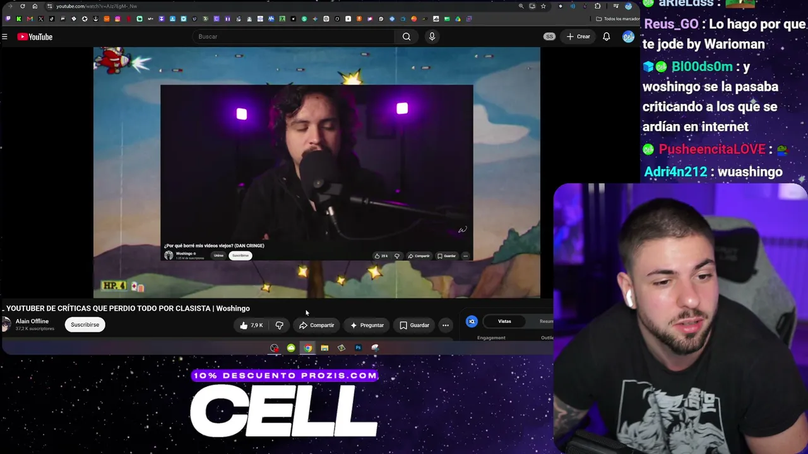The image size is (808, 454).
Task: Open the Alain Offline channel name
Action: point(32,322)
